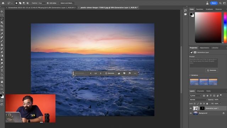Viewport: 227px width, 128px height.
Task: Toggle quick mask mode icon
Action: [2, 101]
